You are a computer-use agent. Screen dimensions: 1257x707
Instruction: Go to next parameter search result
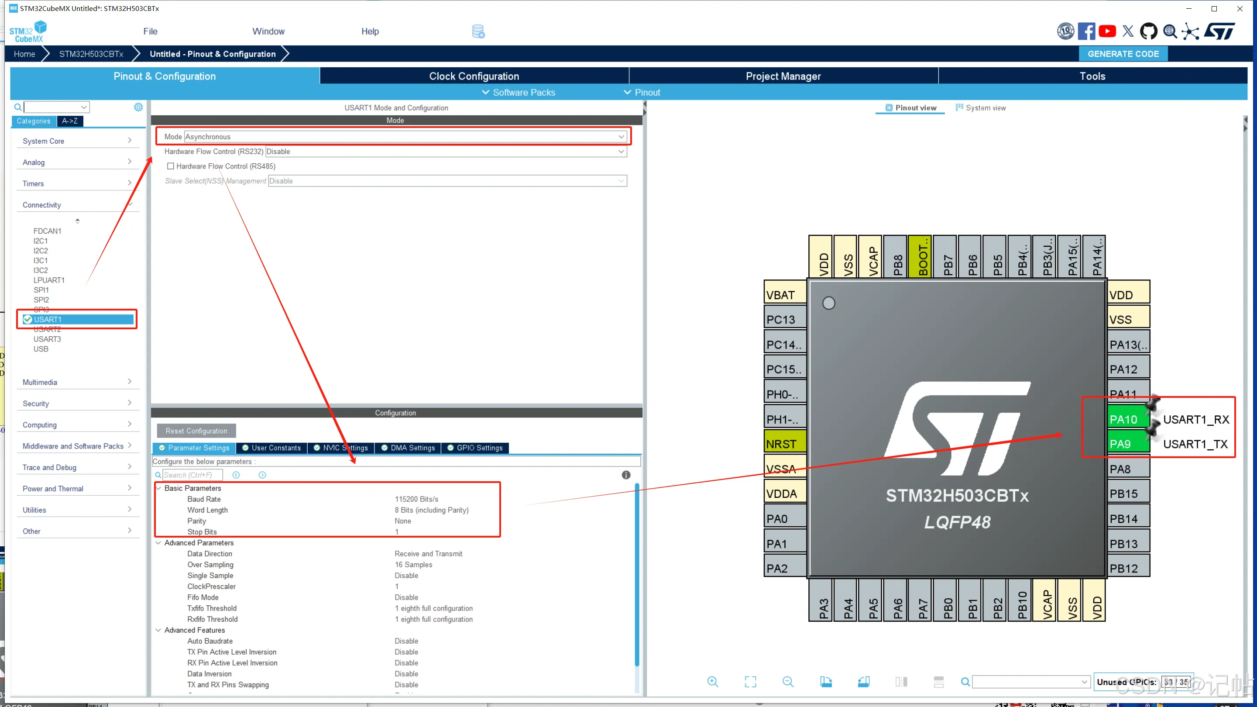tap(262, 475)
